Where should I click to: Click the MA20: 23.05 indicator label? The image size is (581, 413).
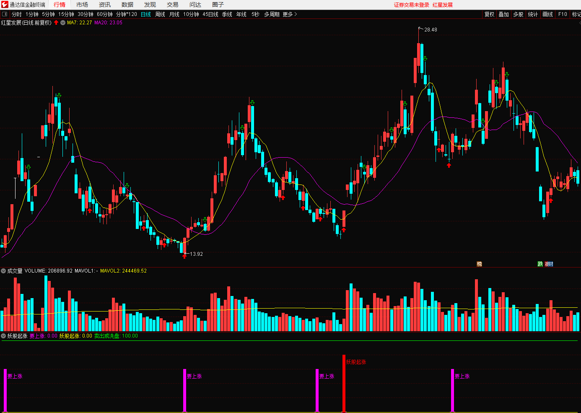pyautogui.click(x=109, y=23)
